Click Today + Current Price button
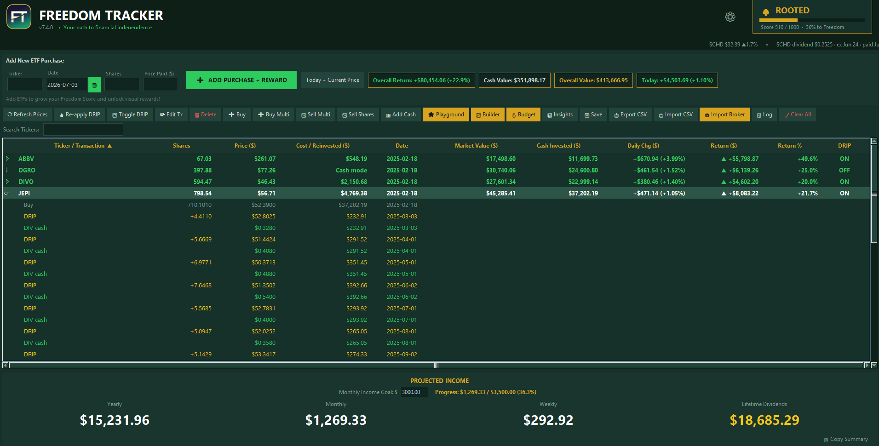Viewport: 879px width, 446px height. click(333, 80)
